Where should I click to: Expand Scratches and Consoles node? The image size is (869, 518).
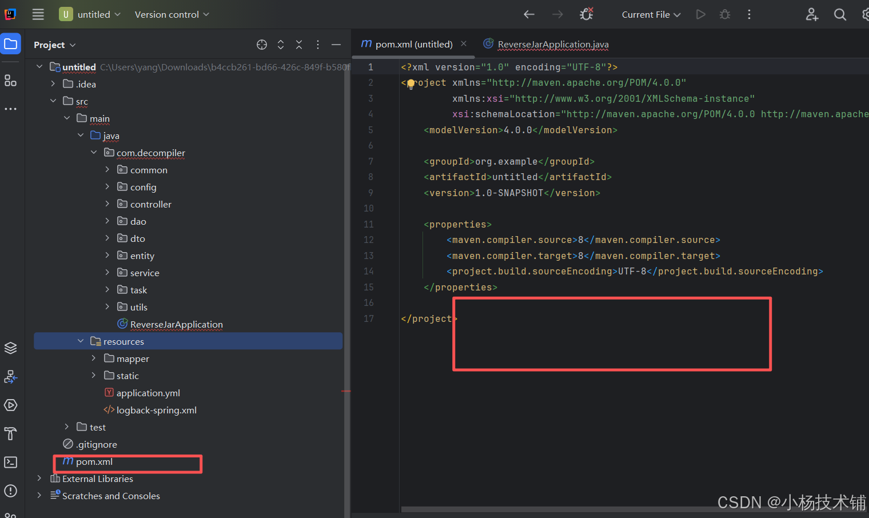[x=39, y=496]
